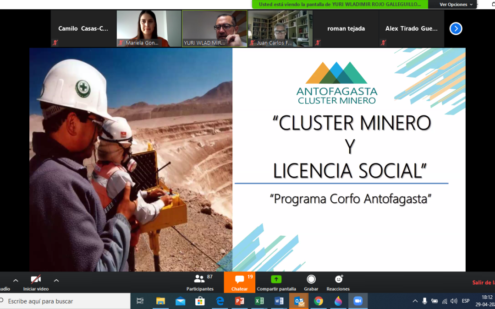This screenshot has width=495, height=309.
Task: Open PowerPoint from taskbar
Action: tap(240, 301)
